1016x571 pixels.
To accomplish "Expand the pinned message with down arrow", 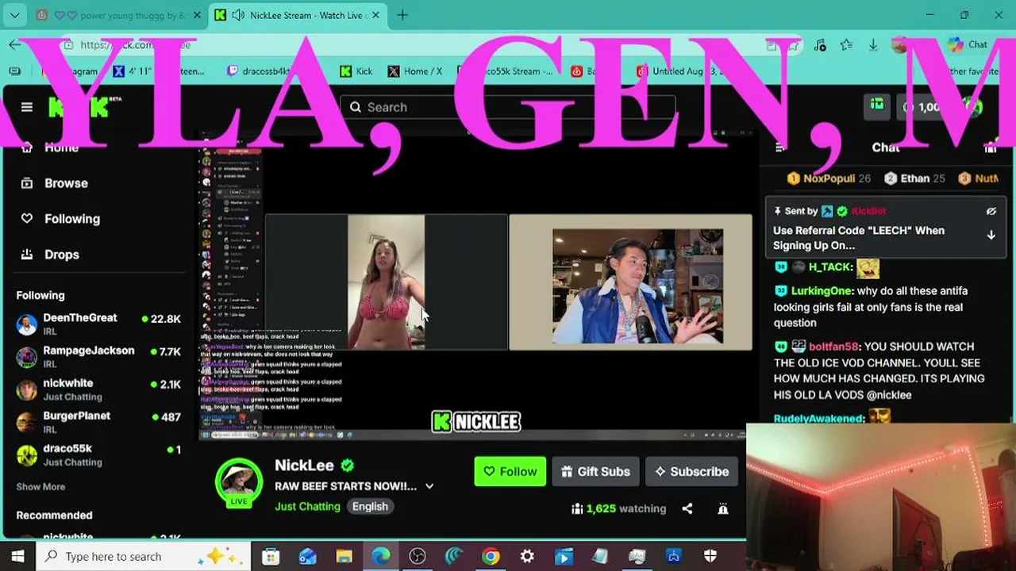I will point(991,235).
